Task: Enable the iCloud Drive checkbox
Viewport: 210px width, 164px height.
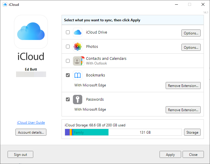Action: coord(68,32)
